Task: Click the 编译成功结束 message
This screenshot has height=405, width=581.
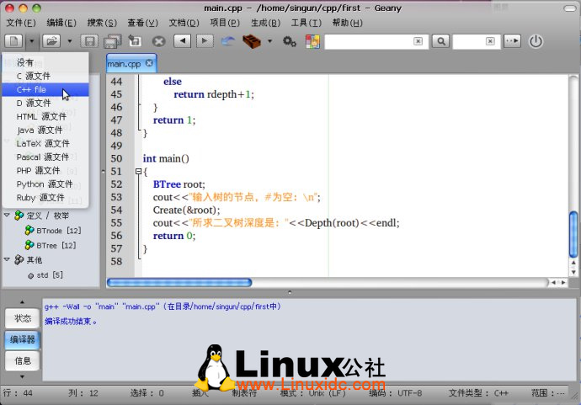Action: tap(71, 322)
